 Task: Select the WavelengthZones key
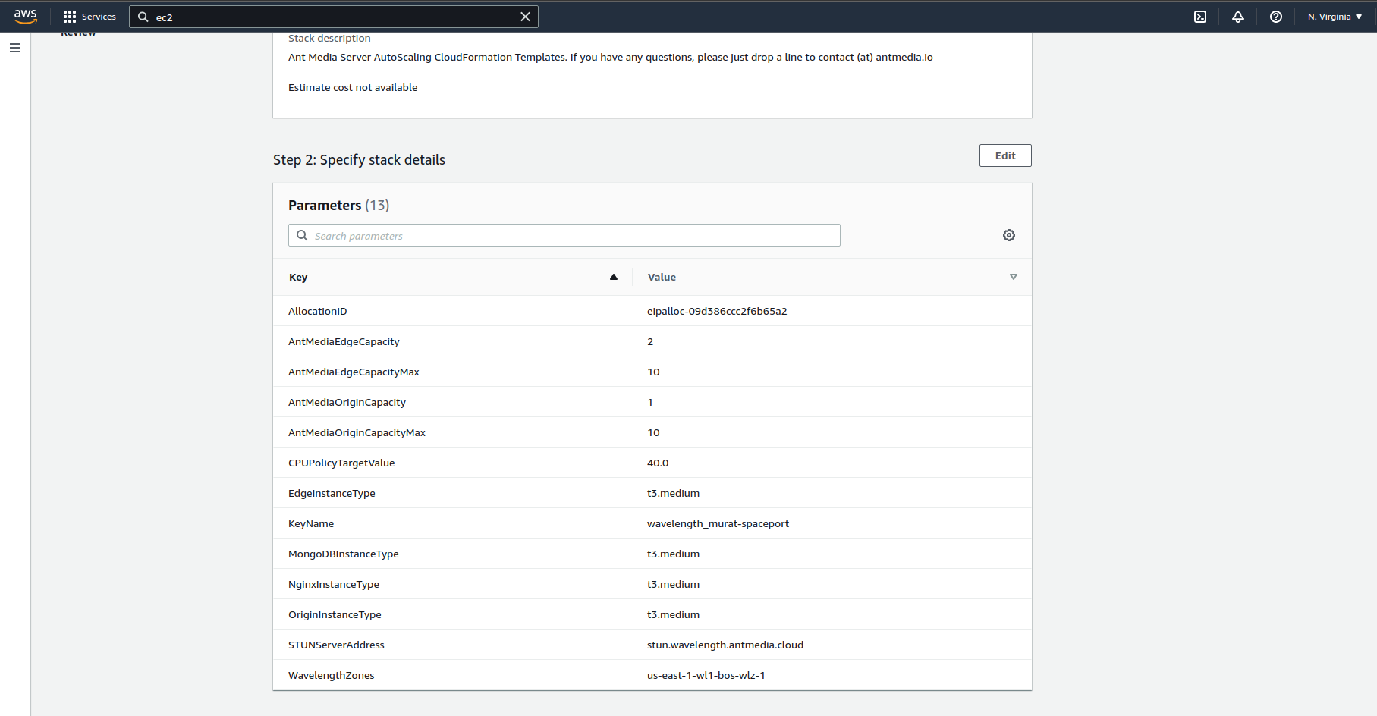point(331,675)
